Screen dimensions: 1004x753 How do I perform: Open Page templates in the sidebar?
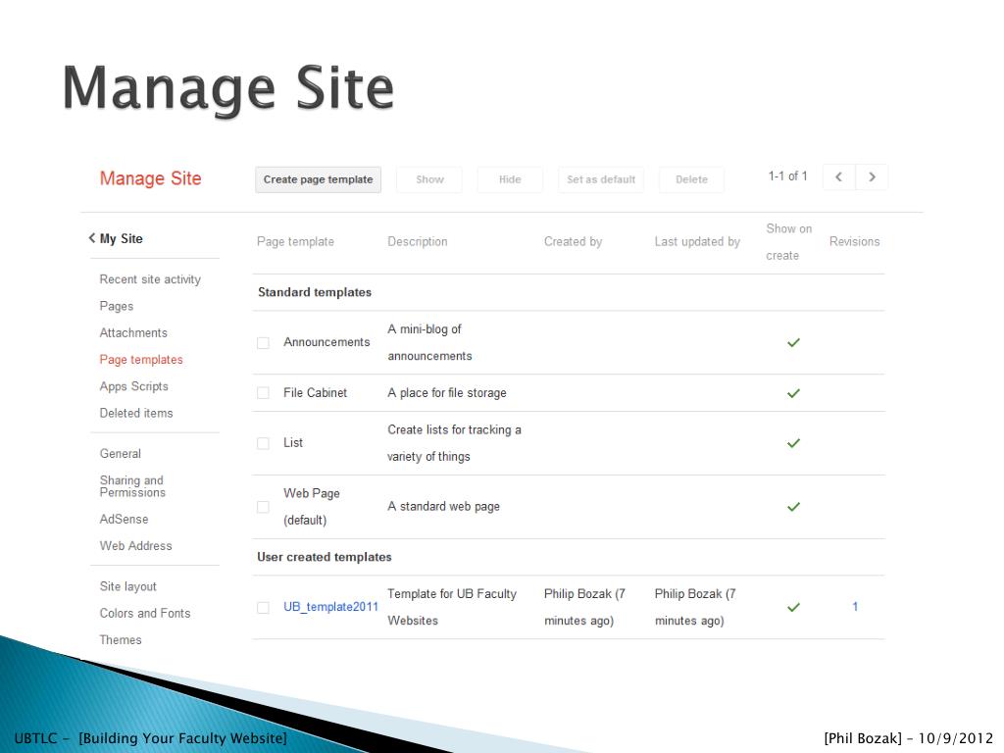(x=141, y=360)
